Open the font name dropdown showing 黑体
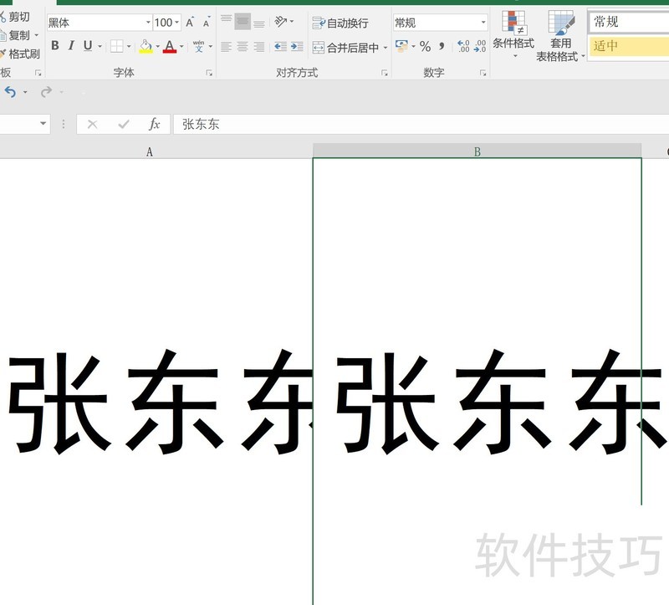The image size is (669, 605). tap(148, 23)
